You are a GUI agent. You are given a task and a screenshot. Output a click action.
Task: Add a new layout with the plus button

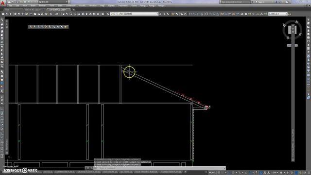click(185, 172)
